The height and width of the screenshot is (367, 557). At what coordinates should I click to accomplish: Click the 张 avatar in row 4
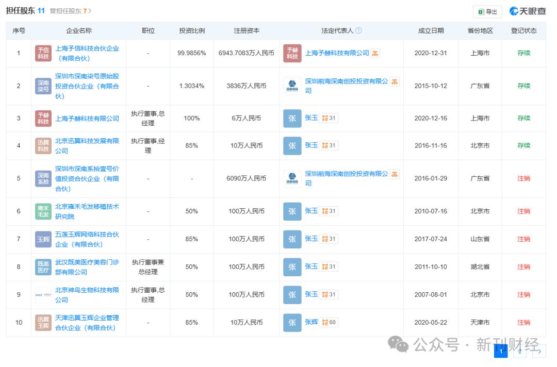tap(292, 145)
